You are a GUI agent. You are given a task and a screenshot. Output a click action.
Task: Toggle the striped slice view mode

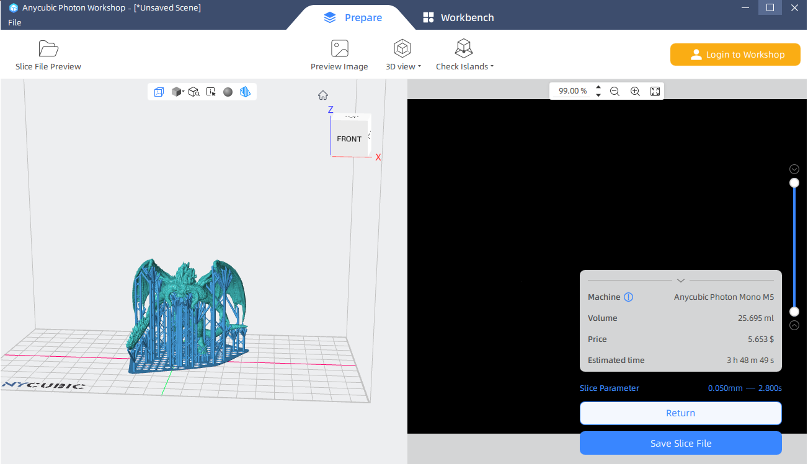(245, 92)
